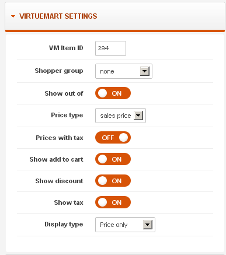The width and height of the screenshot is (226, 255).
Task: Click the VM Item ID label
Action: tap(66, 48)
